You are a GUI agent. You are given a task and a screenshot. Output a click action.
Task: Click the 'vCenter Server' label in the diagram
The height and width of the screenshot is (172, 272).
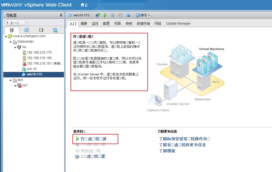(x=178, y=104)
